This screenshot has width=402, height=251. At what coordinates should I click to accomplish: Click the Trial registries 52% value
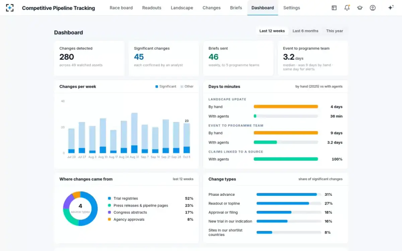[189, 198]
